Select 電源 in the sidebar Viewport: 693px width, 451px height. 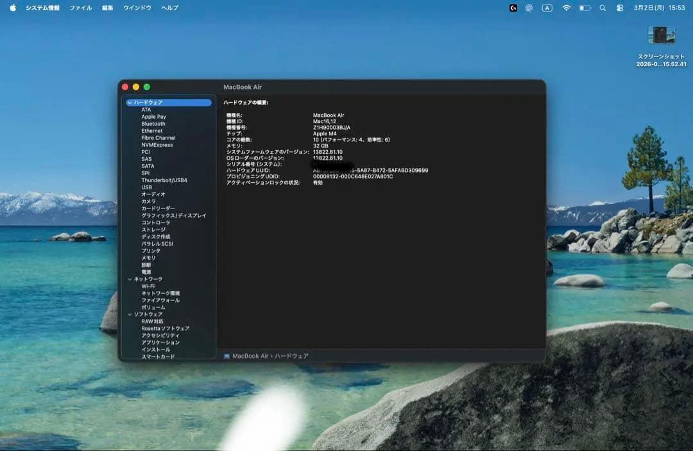point(146,272)
